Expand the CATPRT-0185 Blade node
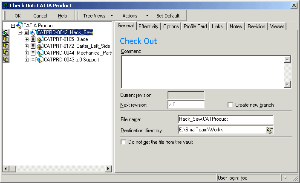The image size is (300, 183). click(26, 40)
